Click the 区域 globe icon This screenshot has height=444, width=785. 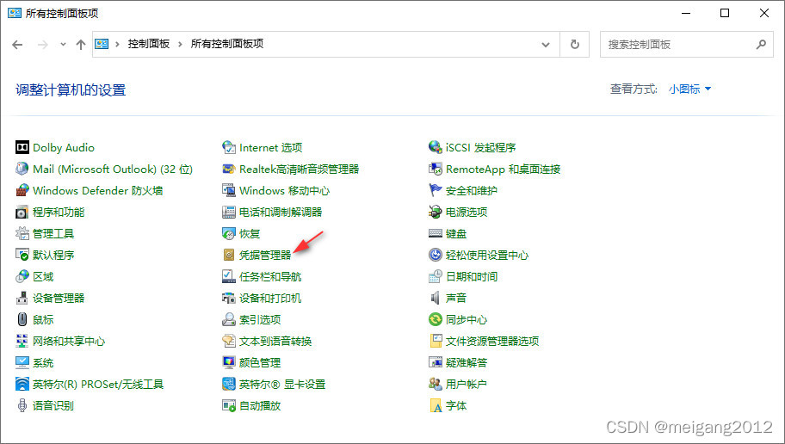click(22, 276)
